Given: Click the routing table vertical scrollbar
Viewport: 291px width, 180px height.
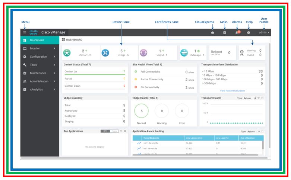Looking at the screenshot, I should [263, 145].
